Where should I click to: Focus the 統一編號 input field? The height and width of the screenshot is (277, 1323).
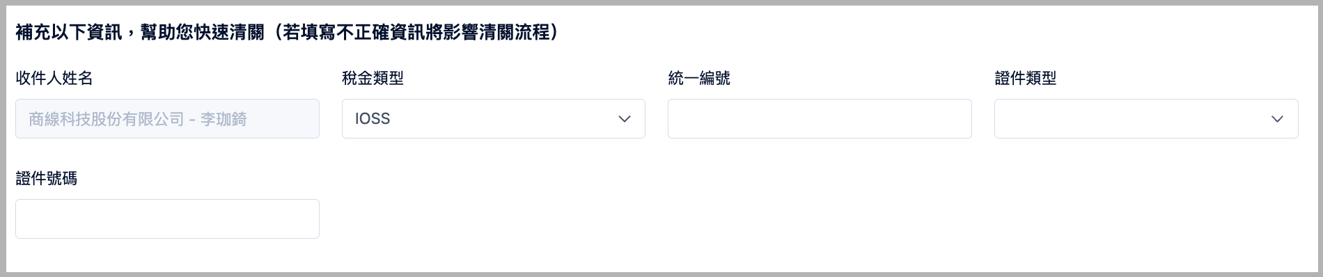click(820, 118)
